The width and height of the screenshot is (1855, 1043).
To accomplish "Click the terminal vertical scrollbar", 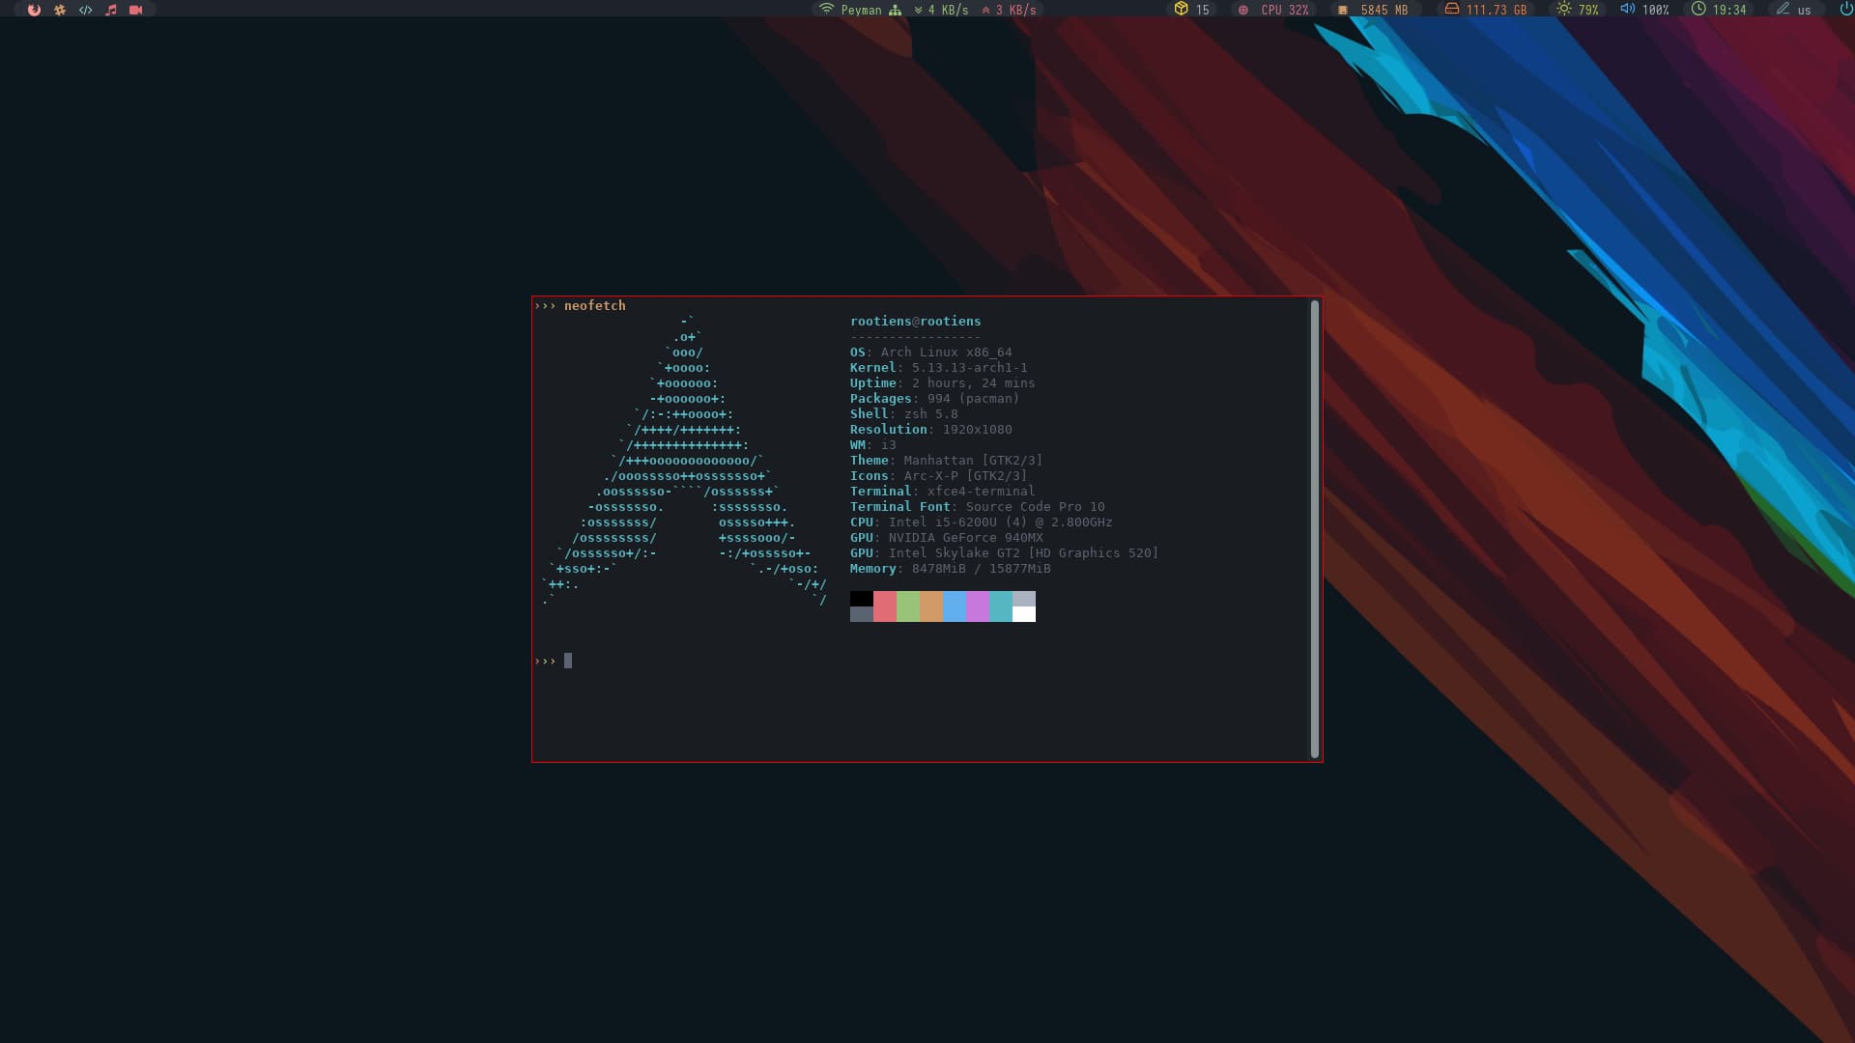I will coord(1314,529).
